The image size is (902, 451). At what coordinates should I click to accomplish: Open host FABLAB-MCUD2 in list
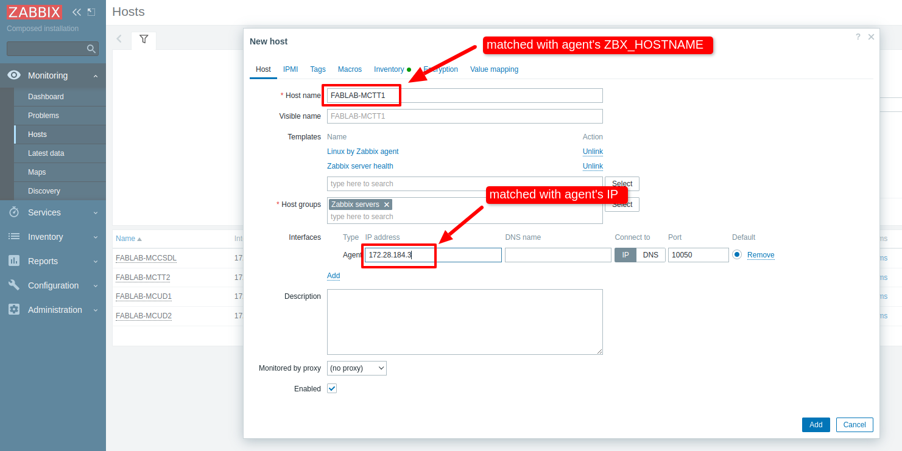144,316
